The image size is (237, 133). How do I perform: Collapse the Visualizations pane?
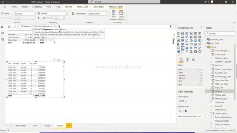point(201,28)
